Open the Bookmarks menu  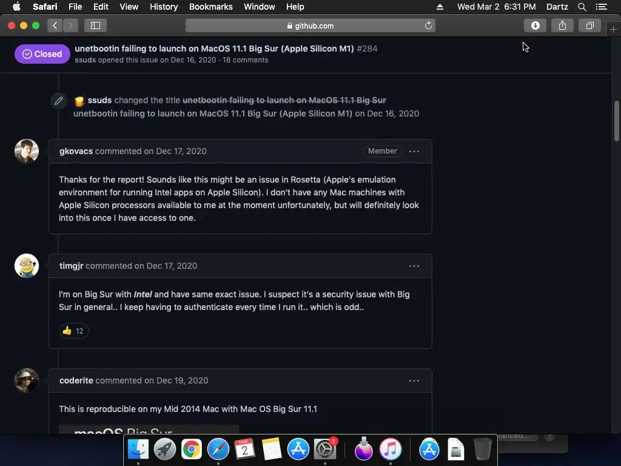click(210, 7)
